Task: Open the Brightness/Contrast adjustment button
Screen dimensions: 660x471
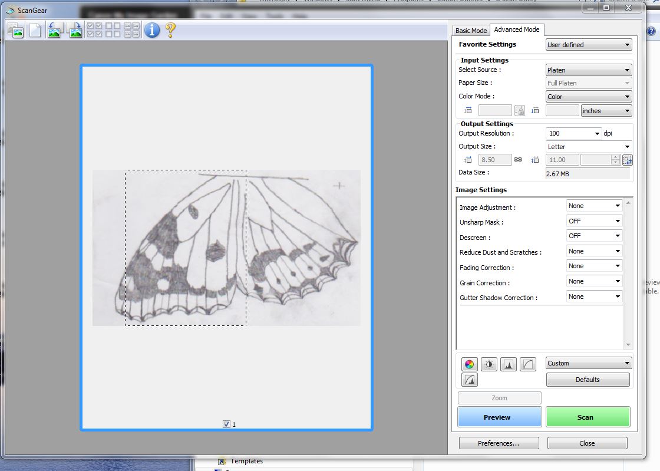Action: 489,364
